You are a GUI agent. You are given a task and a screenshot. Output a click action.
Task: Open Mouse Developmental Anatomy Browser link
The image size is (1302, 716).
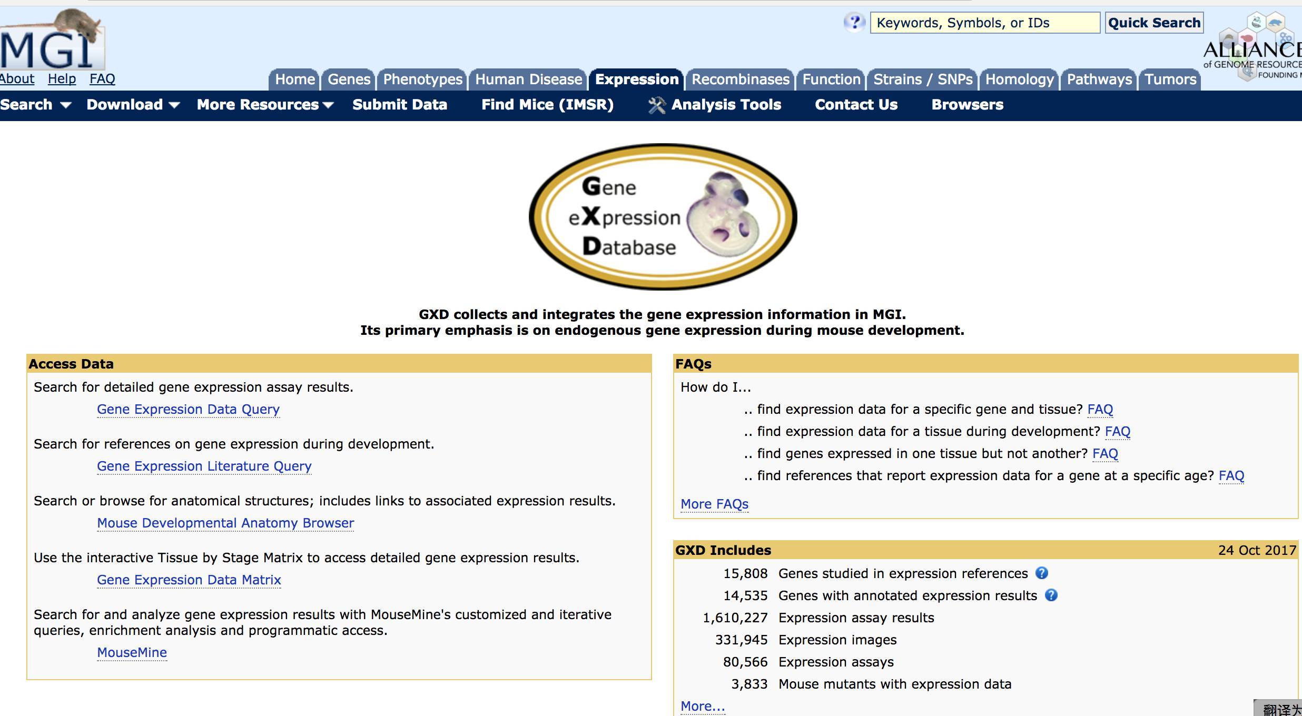pos(225,523)
